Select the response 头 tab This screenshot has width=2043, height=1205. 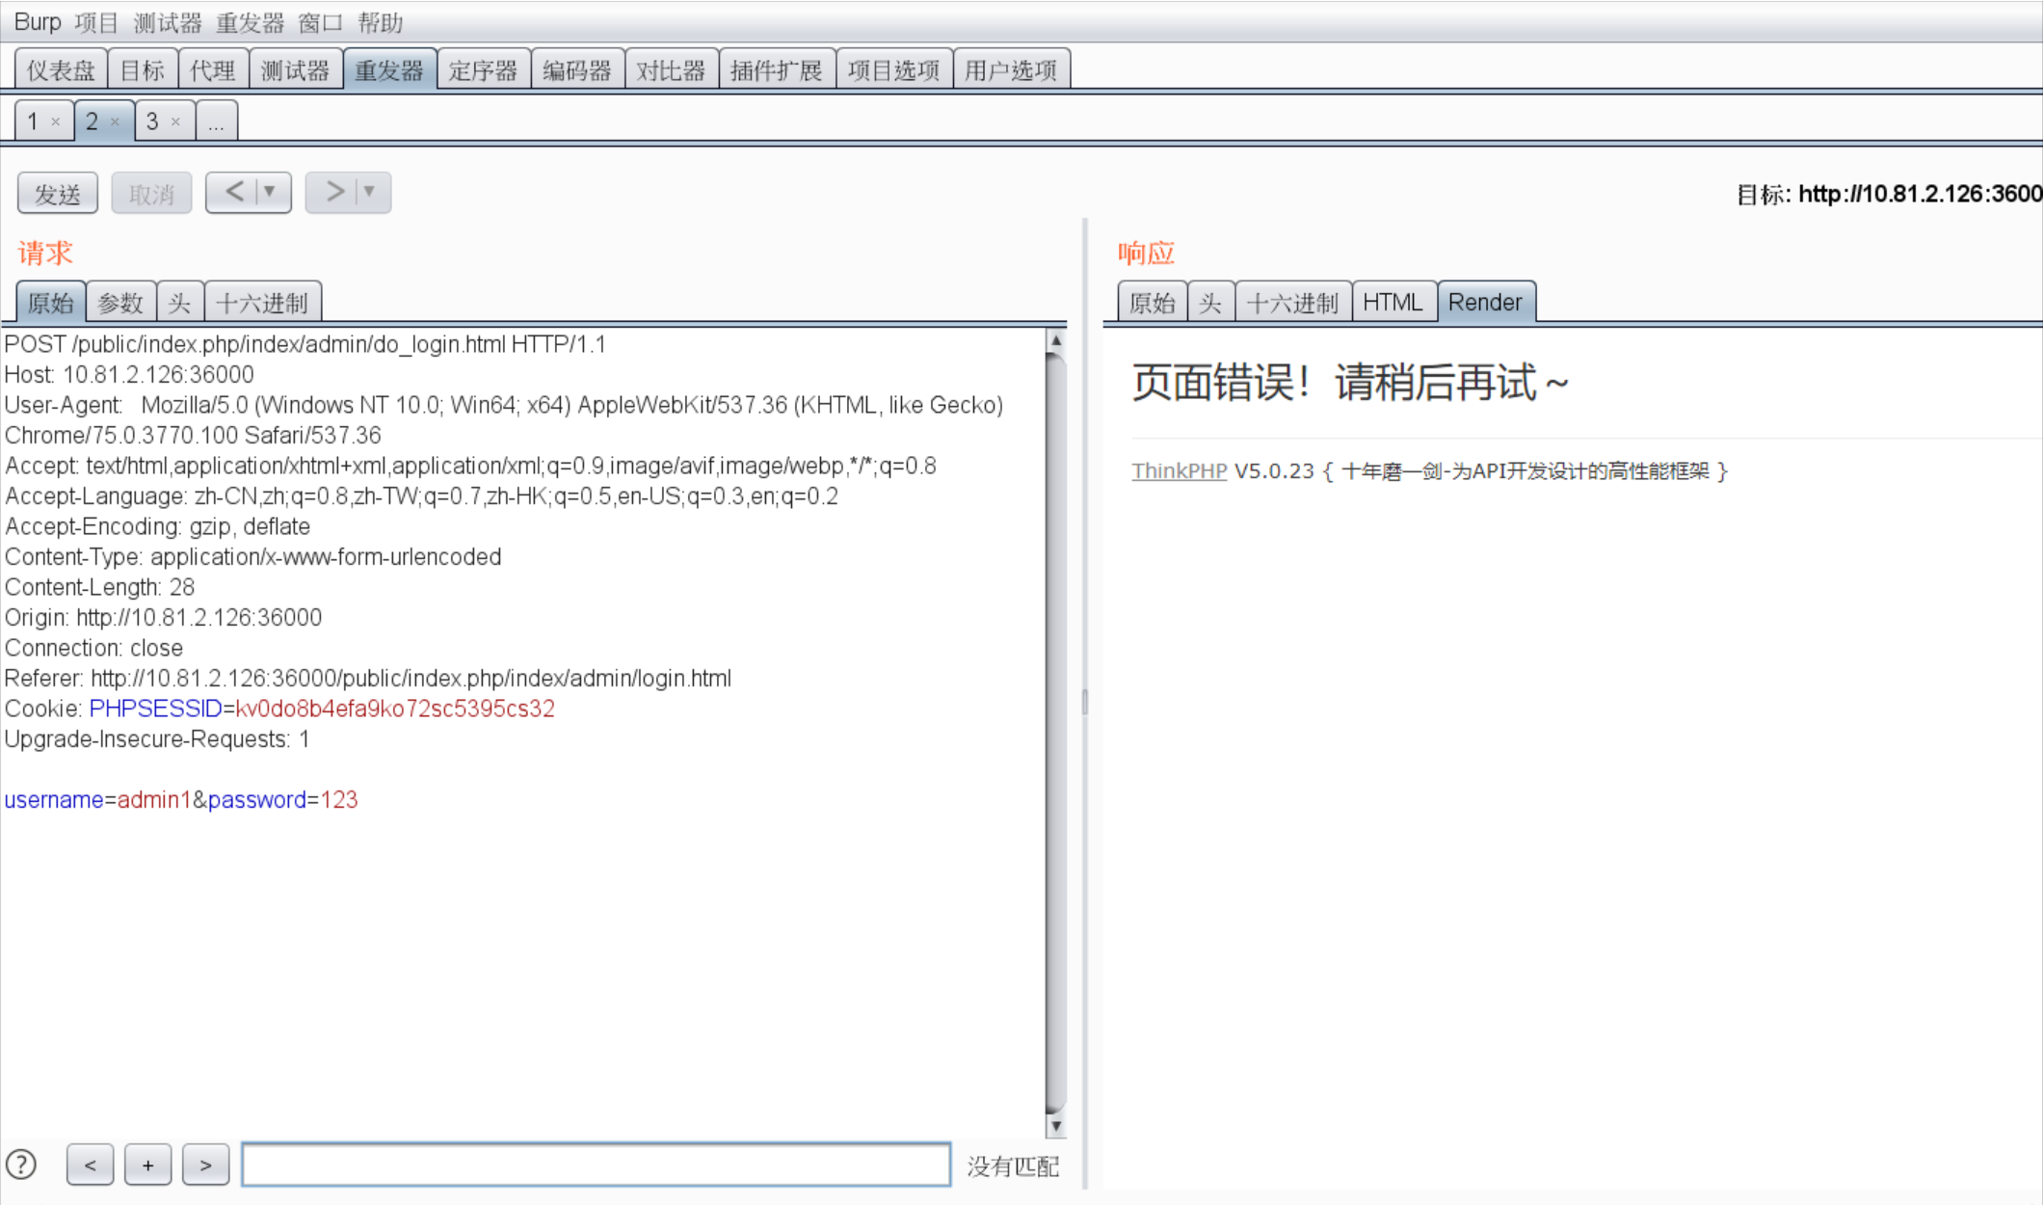pos(1211,303)
